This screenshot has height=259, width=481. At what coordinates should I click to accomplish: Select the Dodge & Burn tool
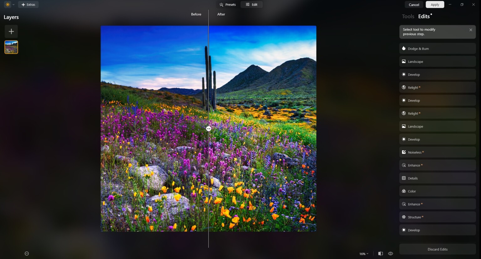click(x=437, y=48)
